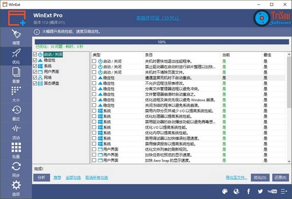Click the TriSun Software logo
This screenshot has height=199, width=292.
click(272, 18)
